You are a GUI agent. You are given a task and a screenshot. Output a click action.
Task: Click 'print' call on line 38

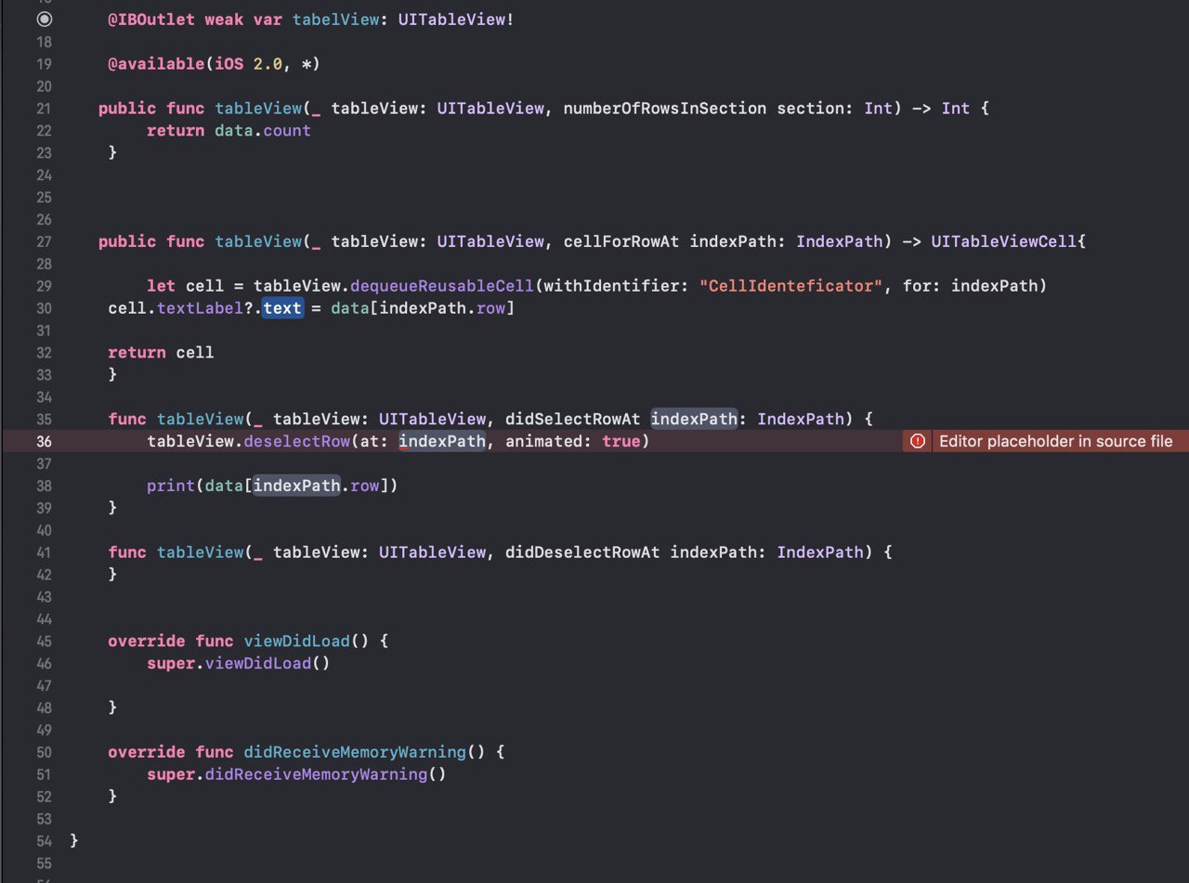tap(171, 486)
